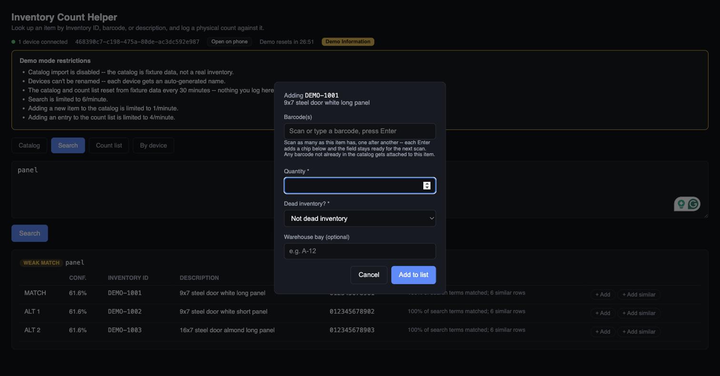Click the Barcode(s) scan input field

click(x=360, y=131)
